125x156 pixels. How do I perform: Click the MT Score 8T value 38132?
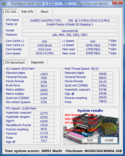[92, 123]
